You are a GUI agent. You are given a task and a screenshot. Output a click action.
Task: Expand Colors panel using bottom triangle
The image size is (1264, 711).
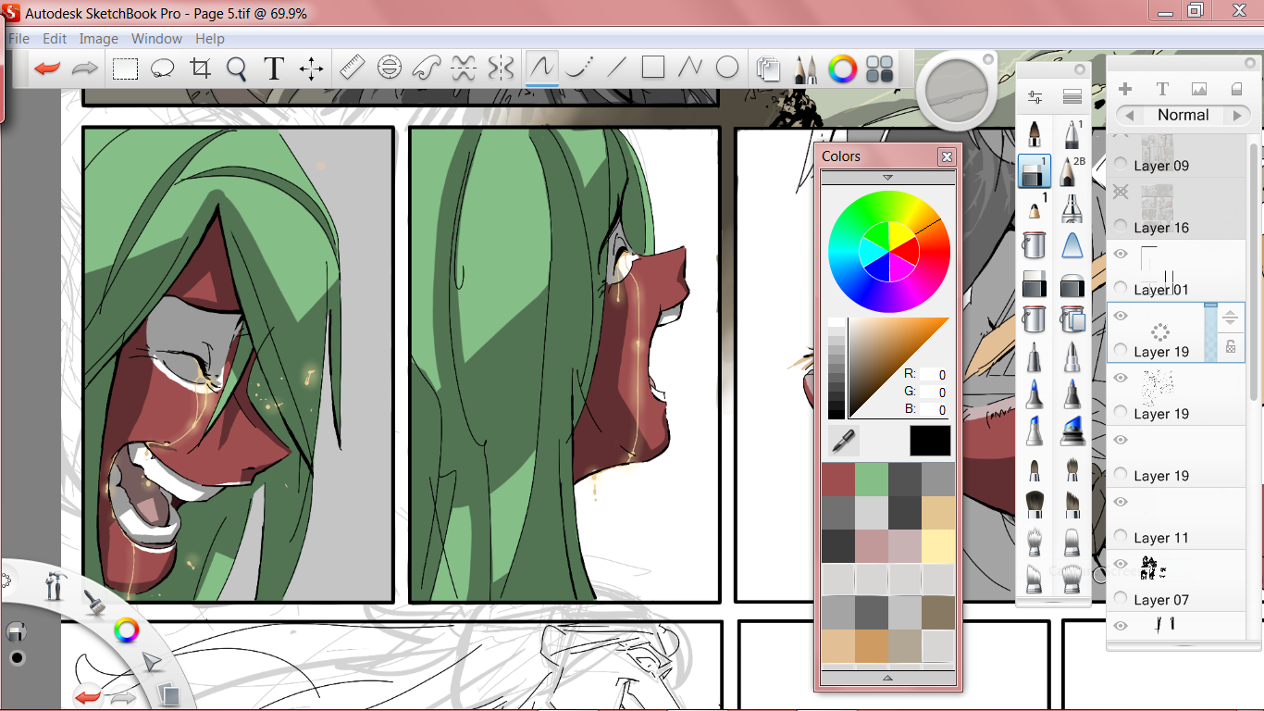coord(887,678)
